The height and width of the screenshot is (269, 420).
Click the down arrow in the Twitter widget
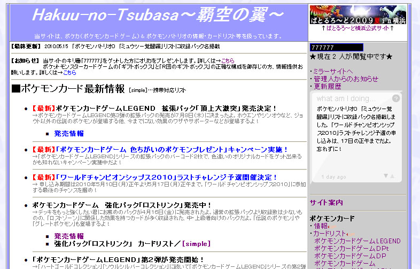(386, 176)
